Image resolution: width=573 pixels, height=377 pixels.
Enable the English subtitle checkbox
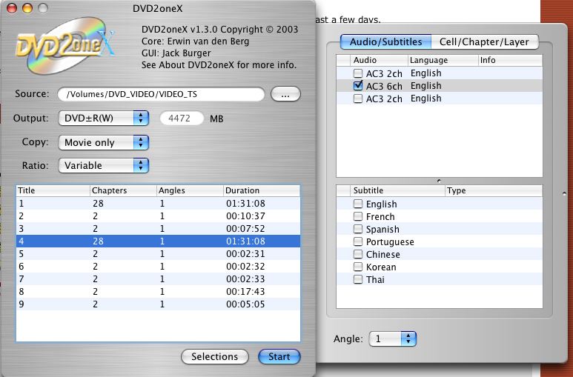click(x=358, y=204)
